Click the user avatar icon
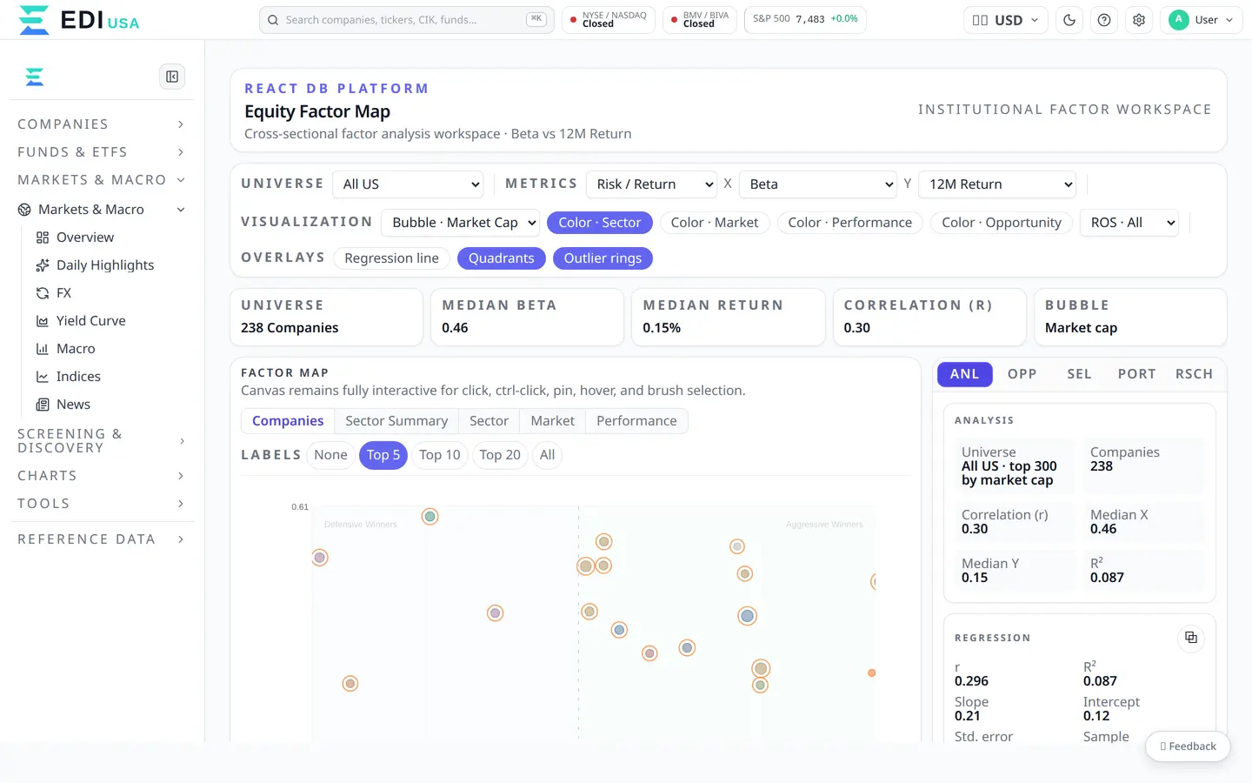Viewport: 1252px width, 783px height. 1179,20
